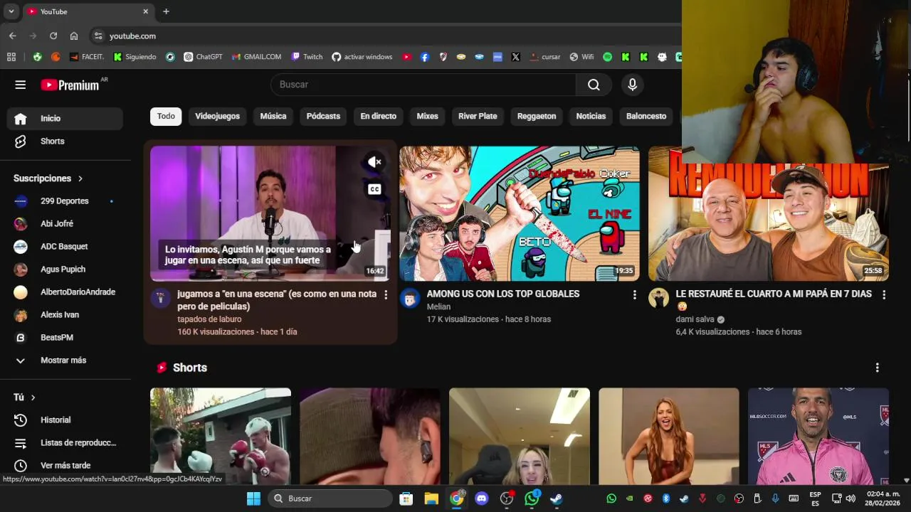
Task: Open the Facebook bookmark icon
Action: point(425,57)
